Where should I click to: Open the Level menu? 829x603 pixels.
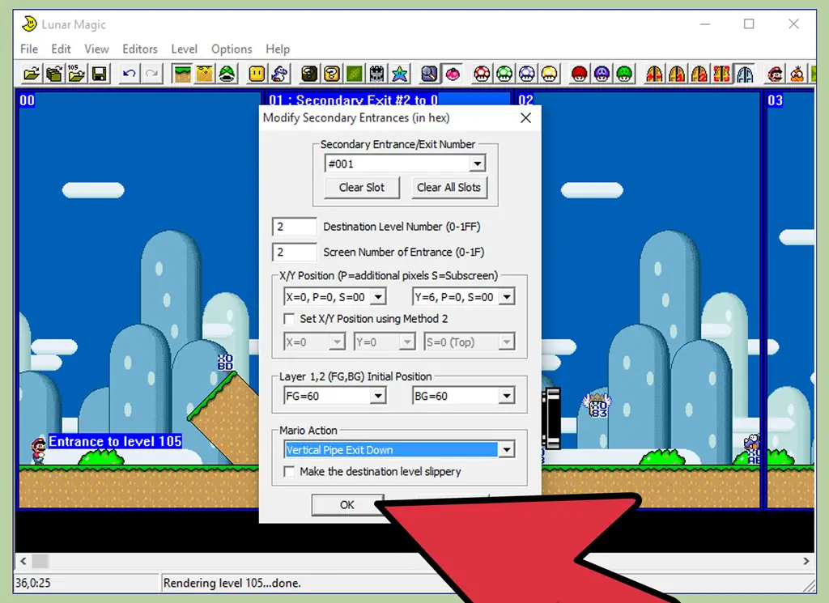pos(184,49)
